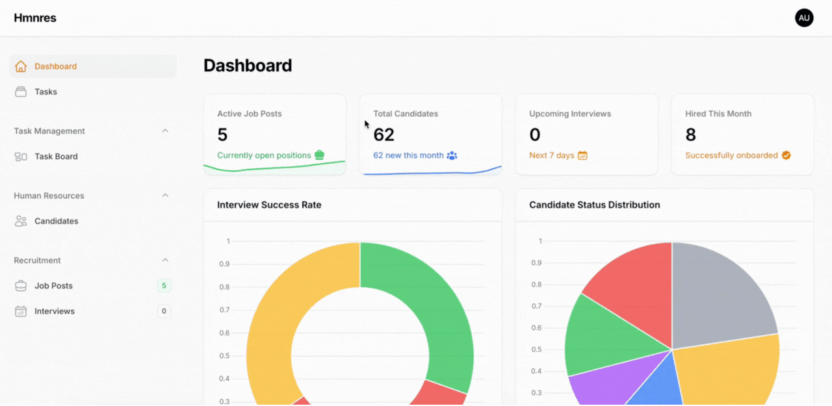Click the Task Board layout icon
Image resolution: width=832 pixels, height=406 pixels.
coord(21,157)
